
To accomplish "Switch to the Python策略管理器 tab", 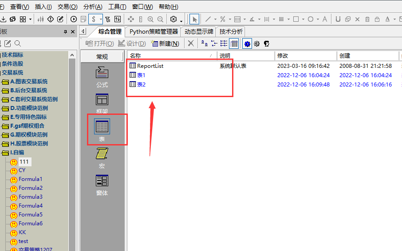I will 154,31.
